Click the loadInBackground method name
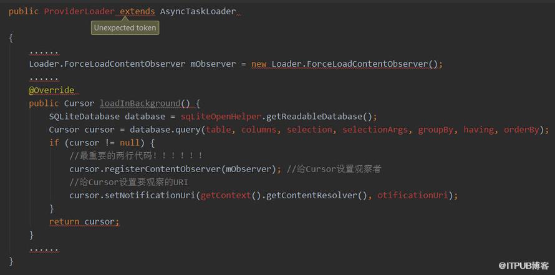Viewport: 555px width, 275px height. click(x=140, y=104)
